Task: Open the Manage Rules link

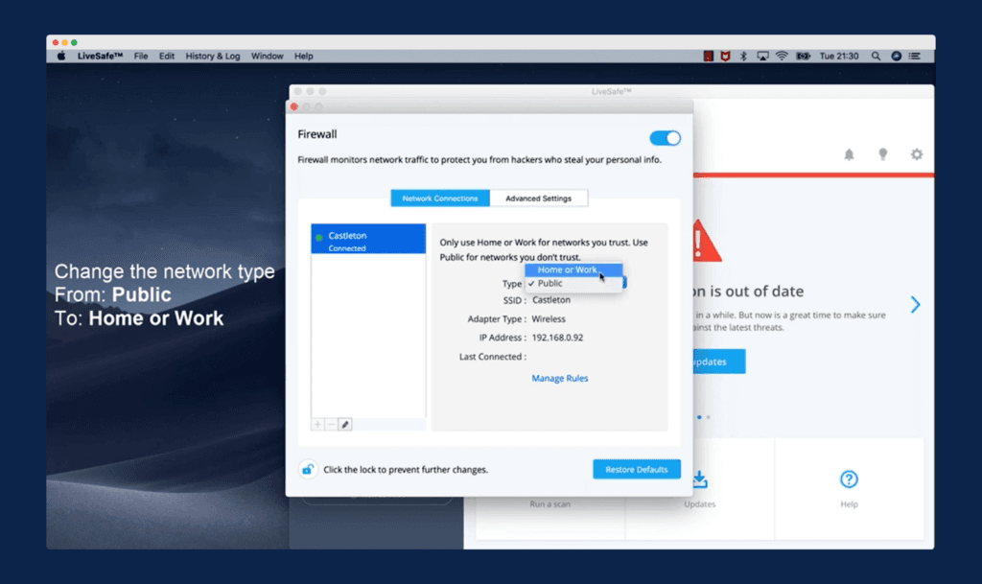Action: click(x=560, y=378)
